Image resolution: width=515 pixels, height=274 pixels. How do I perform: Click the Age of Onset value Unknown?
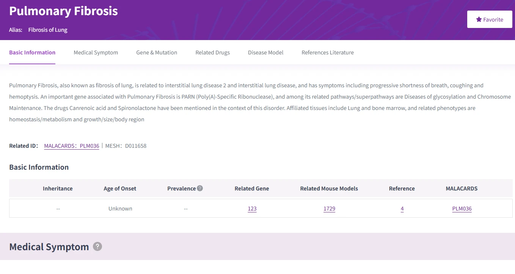(x=120, y=208)
